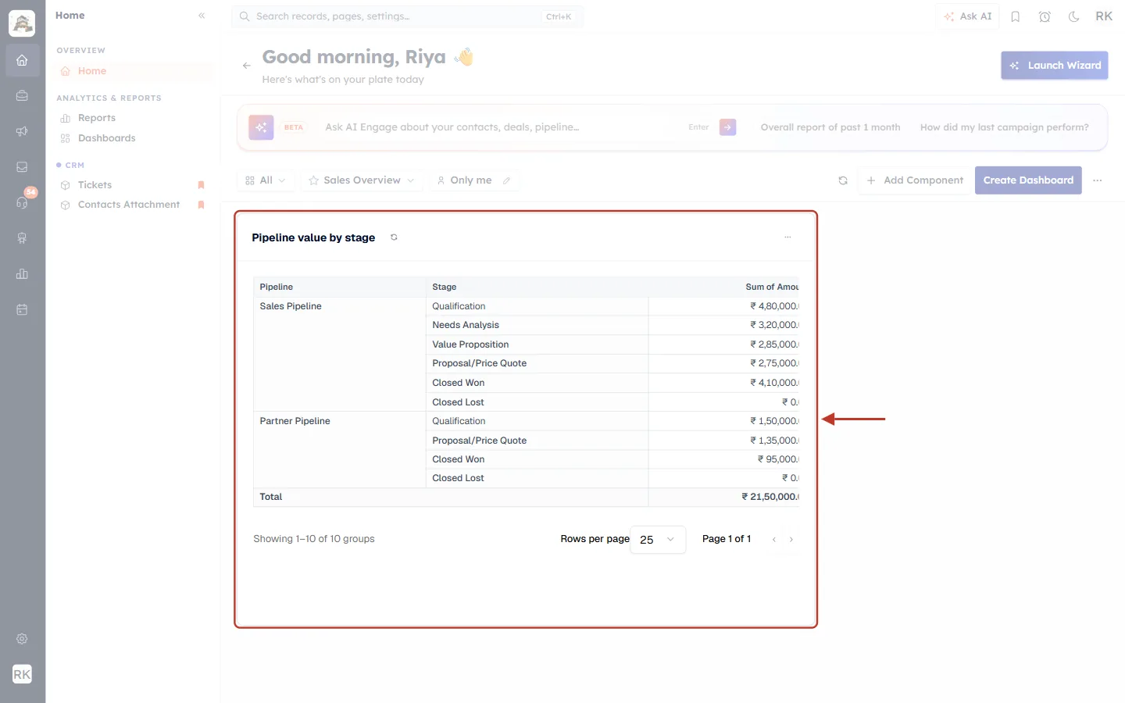The image size is (1125, 703).
Task: Refresh the Pipeline value by stage widget
Action: pos(394,237)
